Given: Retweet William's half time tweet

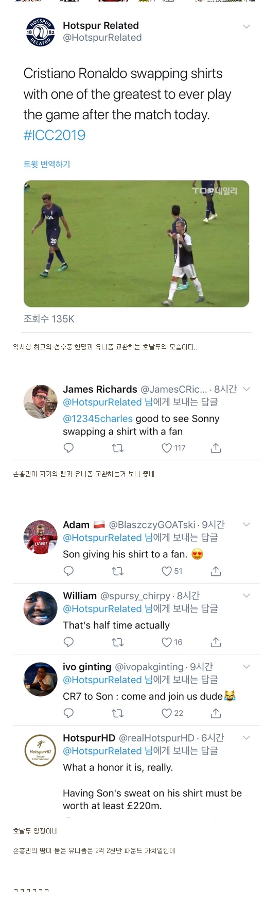Looking at the screenshot, I should [x=118, y=642].
